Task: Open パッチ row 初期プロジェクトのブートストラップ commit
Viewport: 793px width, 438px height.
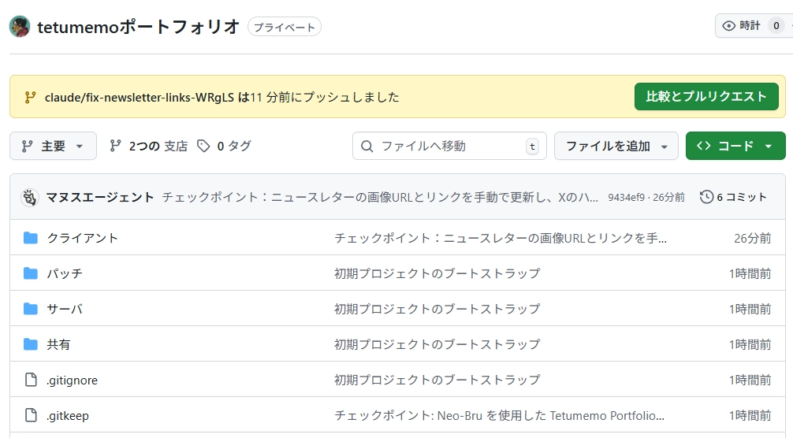Action: pos(437,273)
